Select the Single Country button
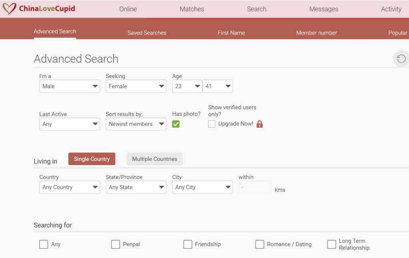The image size is (409, 258). point(92,159)
